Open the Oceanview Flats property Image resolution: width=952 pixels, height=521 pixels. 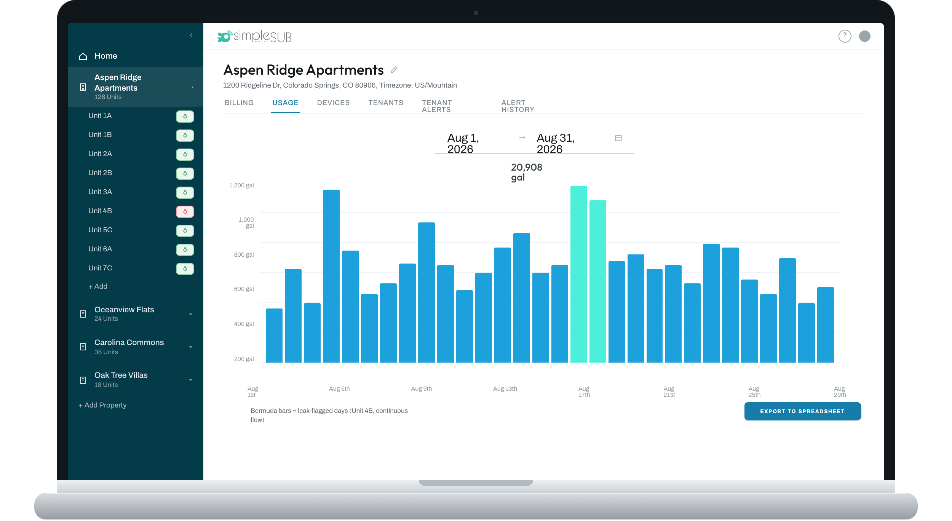pos(124,310)
